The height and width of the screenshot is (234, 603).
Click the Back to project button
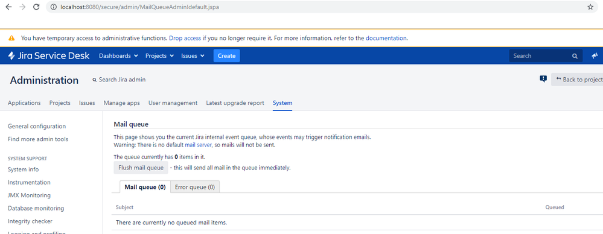577,80
